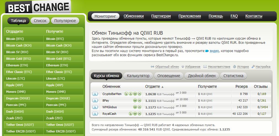The height and width of the screenshot is (136, 279).
Task: Select the Оповещение tab
Action: point(169,76)
